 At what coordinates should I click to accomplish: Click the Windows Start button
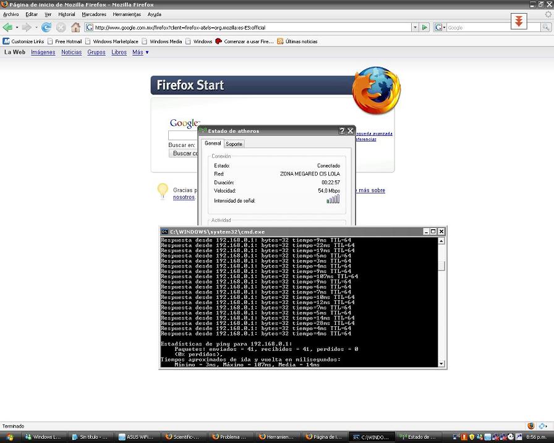coord(9,437)
